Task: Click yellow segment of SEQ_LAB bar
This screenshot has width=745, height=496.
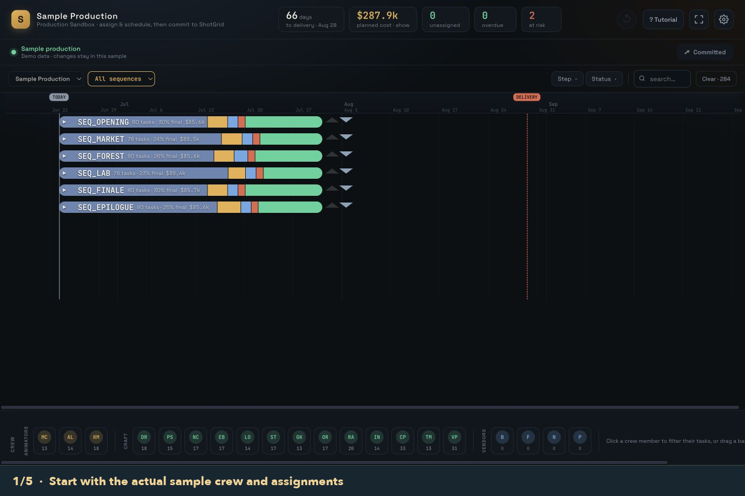Action: click(x=237, y=173)
